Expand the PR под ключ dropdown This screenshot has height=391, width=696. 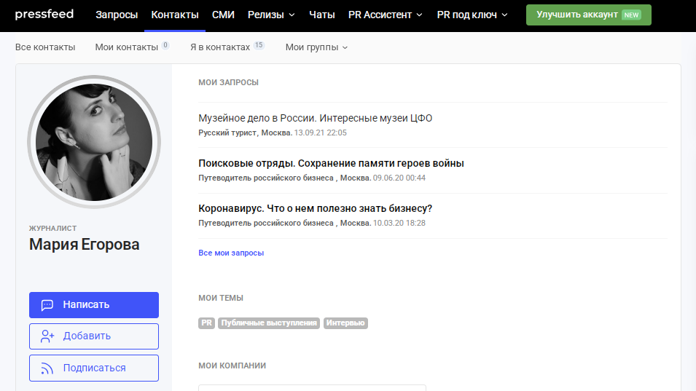(472, 15)
